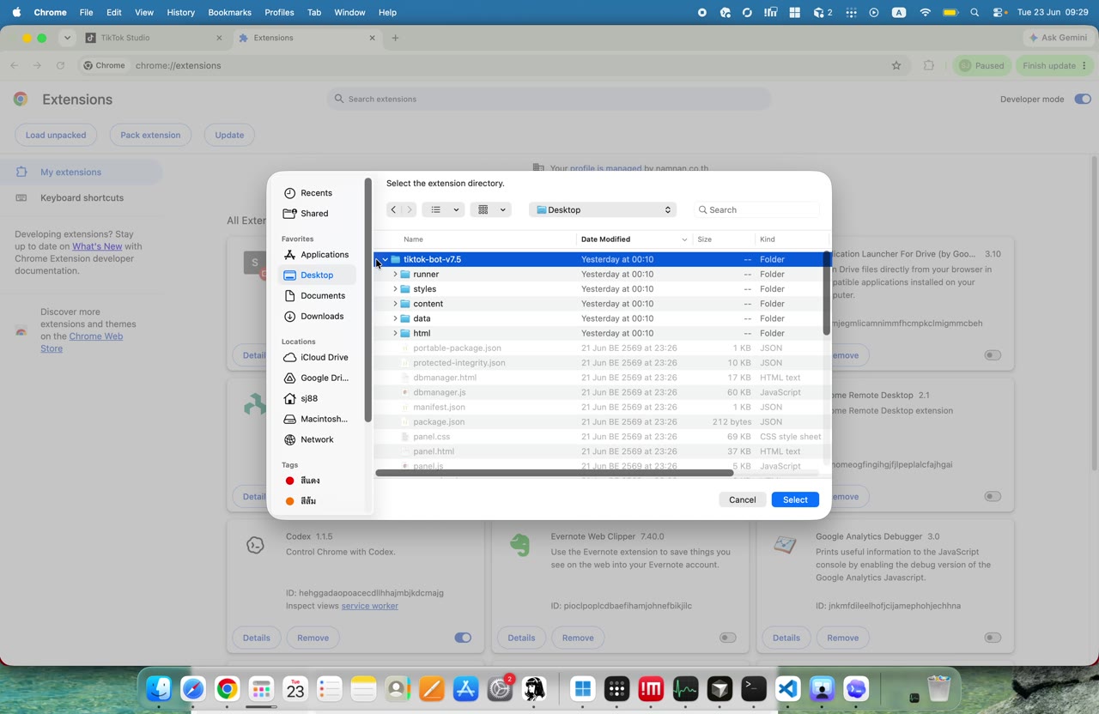Click file list horizontal scrollbar
The width and height of the screenshot is (1099, 714).
[x=555, y=473]
